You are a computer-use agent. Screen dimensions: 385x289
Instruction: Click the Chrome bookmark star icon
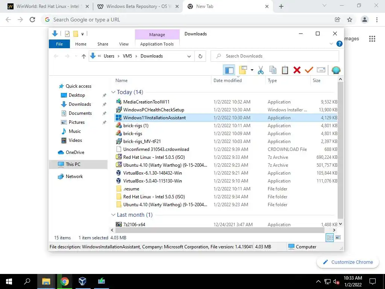350,20
